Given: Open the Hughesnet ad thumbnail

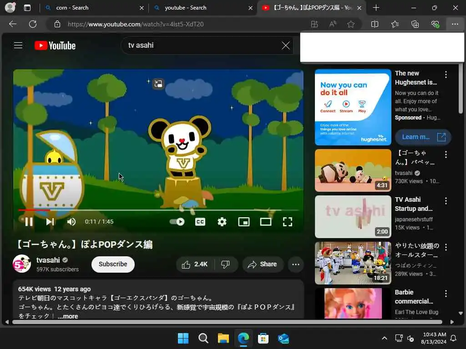Looking at the screenshot, I should 353,107.
